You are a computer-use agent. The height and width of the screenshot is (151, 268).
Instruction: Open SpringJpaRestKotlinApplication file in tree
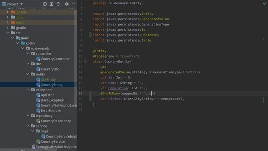click(56, 147)
